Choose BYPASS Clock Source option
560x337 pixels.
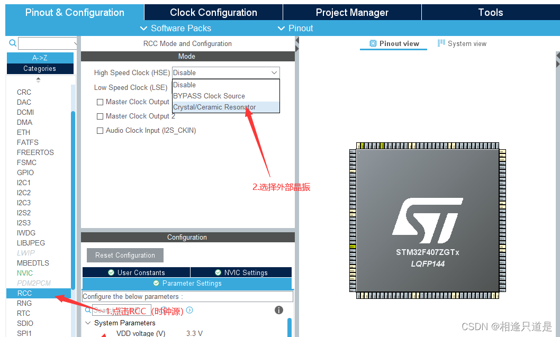(225, 96)
